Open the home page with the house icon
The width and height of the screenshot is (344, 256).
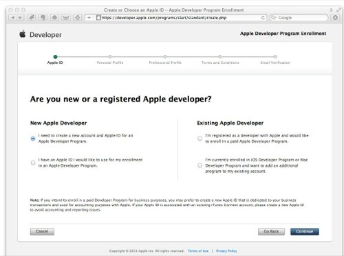[78, 18]
